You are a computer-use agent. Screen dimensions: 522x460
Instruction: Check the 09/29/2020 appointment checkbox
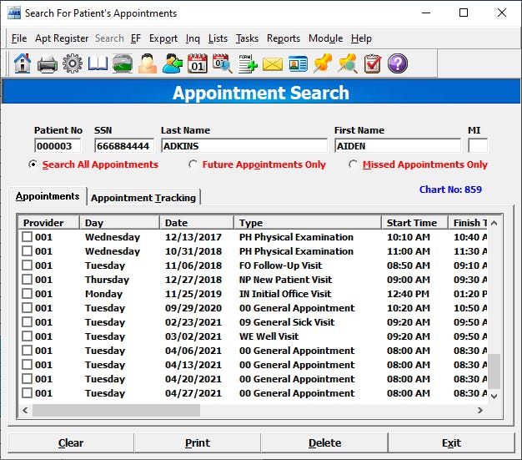pyautogui.click(x=27, y=308)
